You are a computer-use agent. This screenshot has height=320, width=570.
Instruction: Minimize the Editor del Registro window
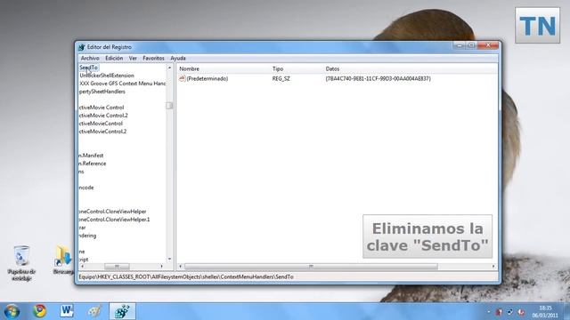pyautogui.click(x=460, y=45)
